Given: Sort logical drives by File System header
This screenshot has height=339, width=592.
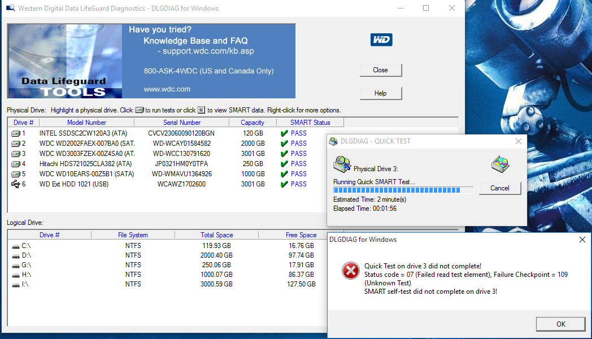Looking at the screenshot, I should tap(133, 235).
